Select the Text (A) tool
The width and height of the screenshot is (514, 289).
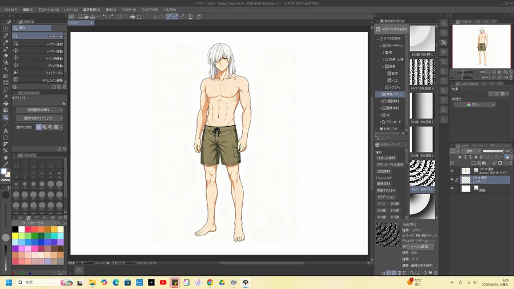coord(6,131)
